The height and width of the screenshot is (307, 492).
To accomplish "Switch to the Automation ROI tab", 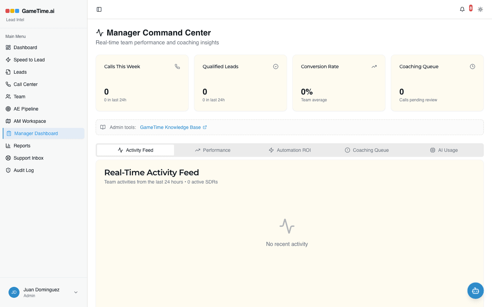I will (290, 150).
